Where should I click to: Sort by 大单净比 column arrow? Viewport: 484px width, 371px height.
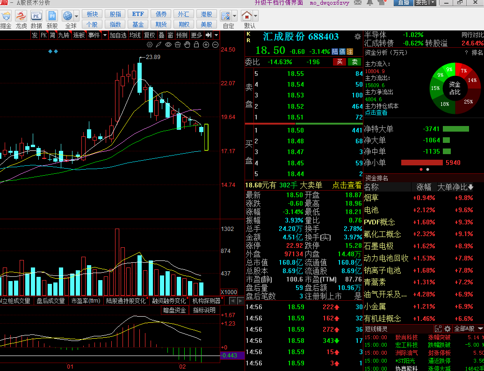(x=470, y=187)
